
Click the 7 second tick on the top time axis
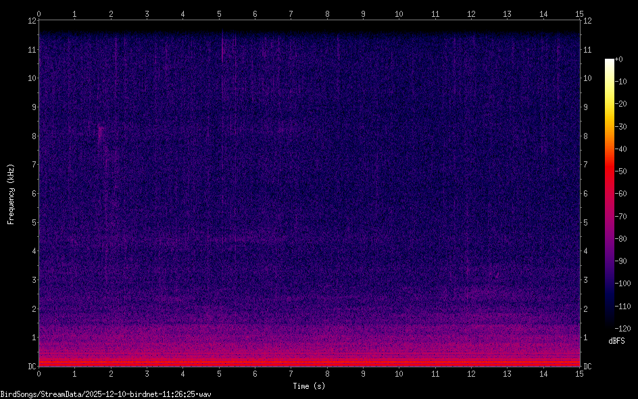291,14
